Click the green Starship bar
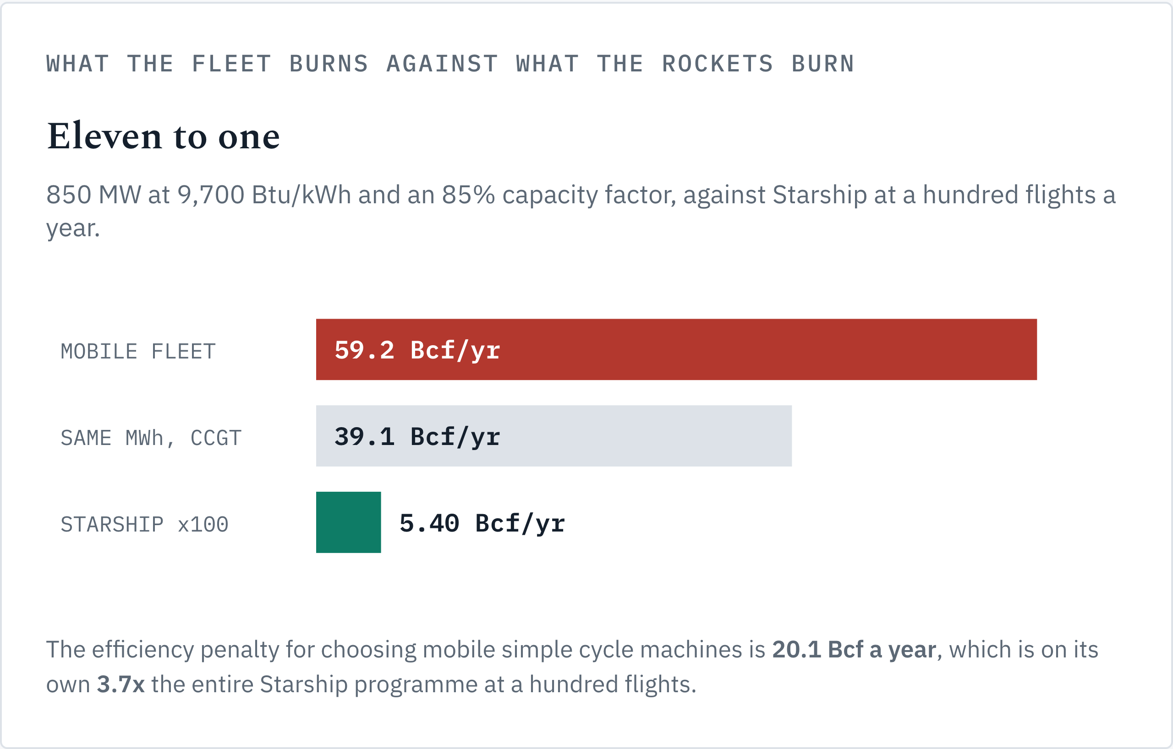 click(x=348, y=522)
